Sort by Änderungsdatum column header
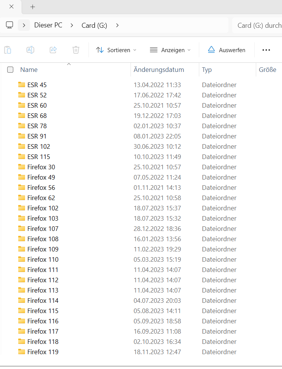Image resolution: width=282 pixels, height=369 pixels. (159, 70)
